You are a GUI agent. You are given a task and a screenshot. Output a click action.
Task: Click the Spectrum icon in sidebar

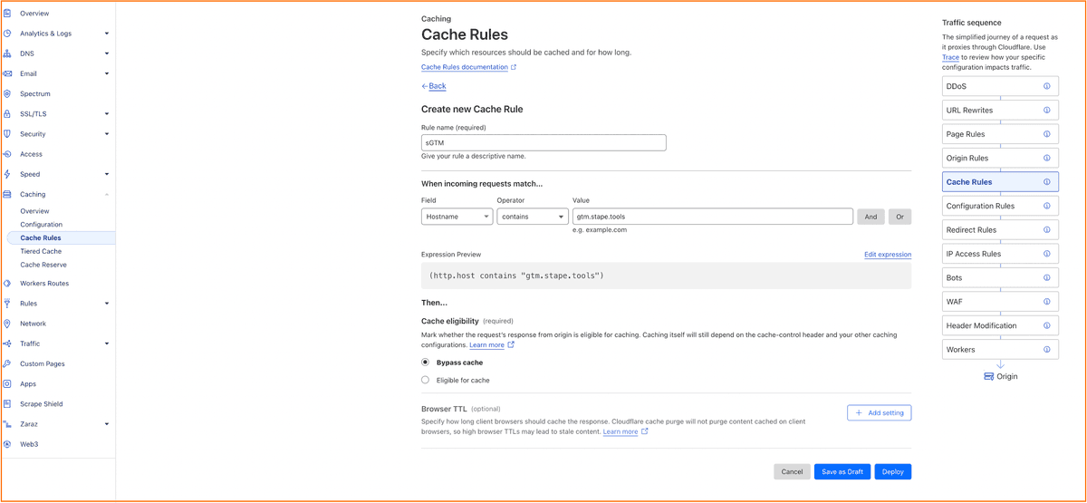pyautogui.click(x=7, y=94)
